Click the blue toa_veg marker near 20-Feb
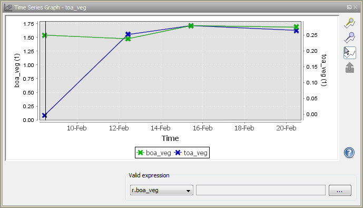 click(296, 31)
